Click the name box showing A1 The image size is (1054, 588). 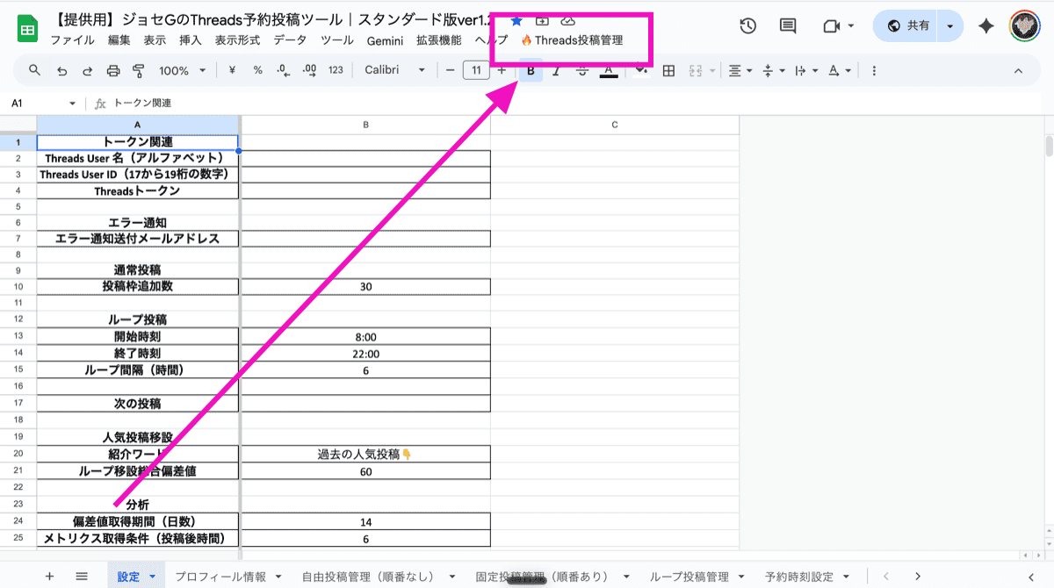tap(42, 103)
